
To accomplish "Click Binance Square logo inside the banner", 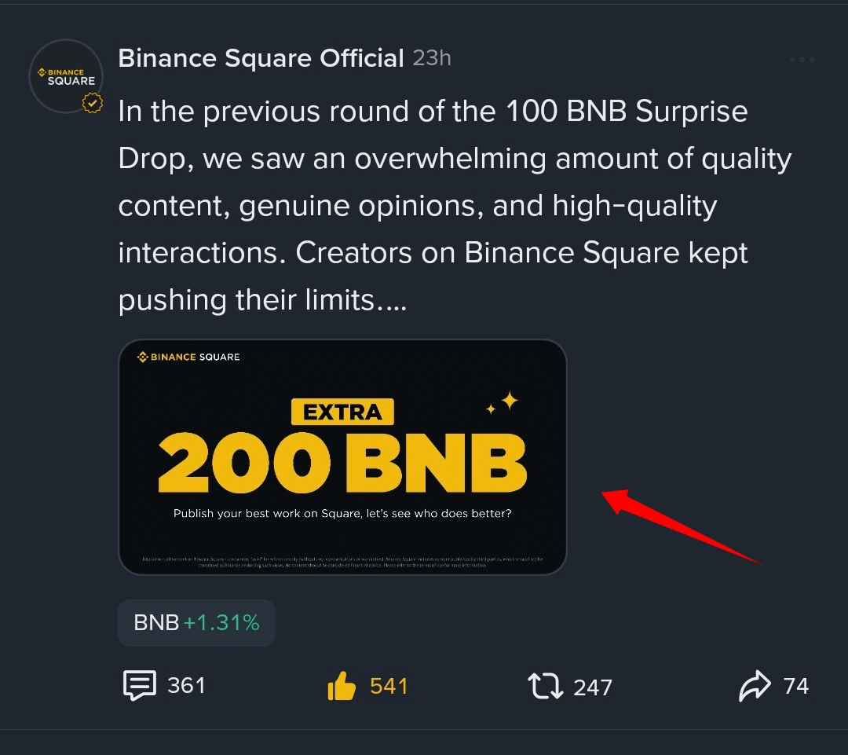I will pyautogui.click(x=188, y=357).
